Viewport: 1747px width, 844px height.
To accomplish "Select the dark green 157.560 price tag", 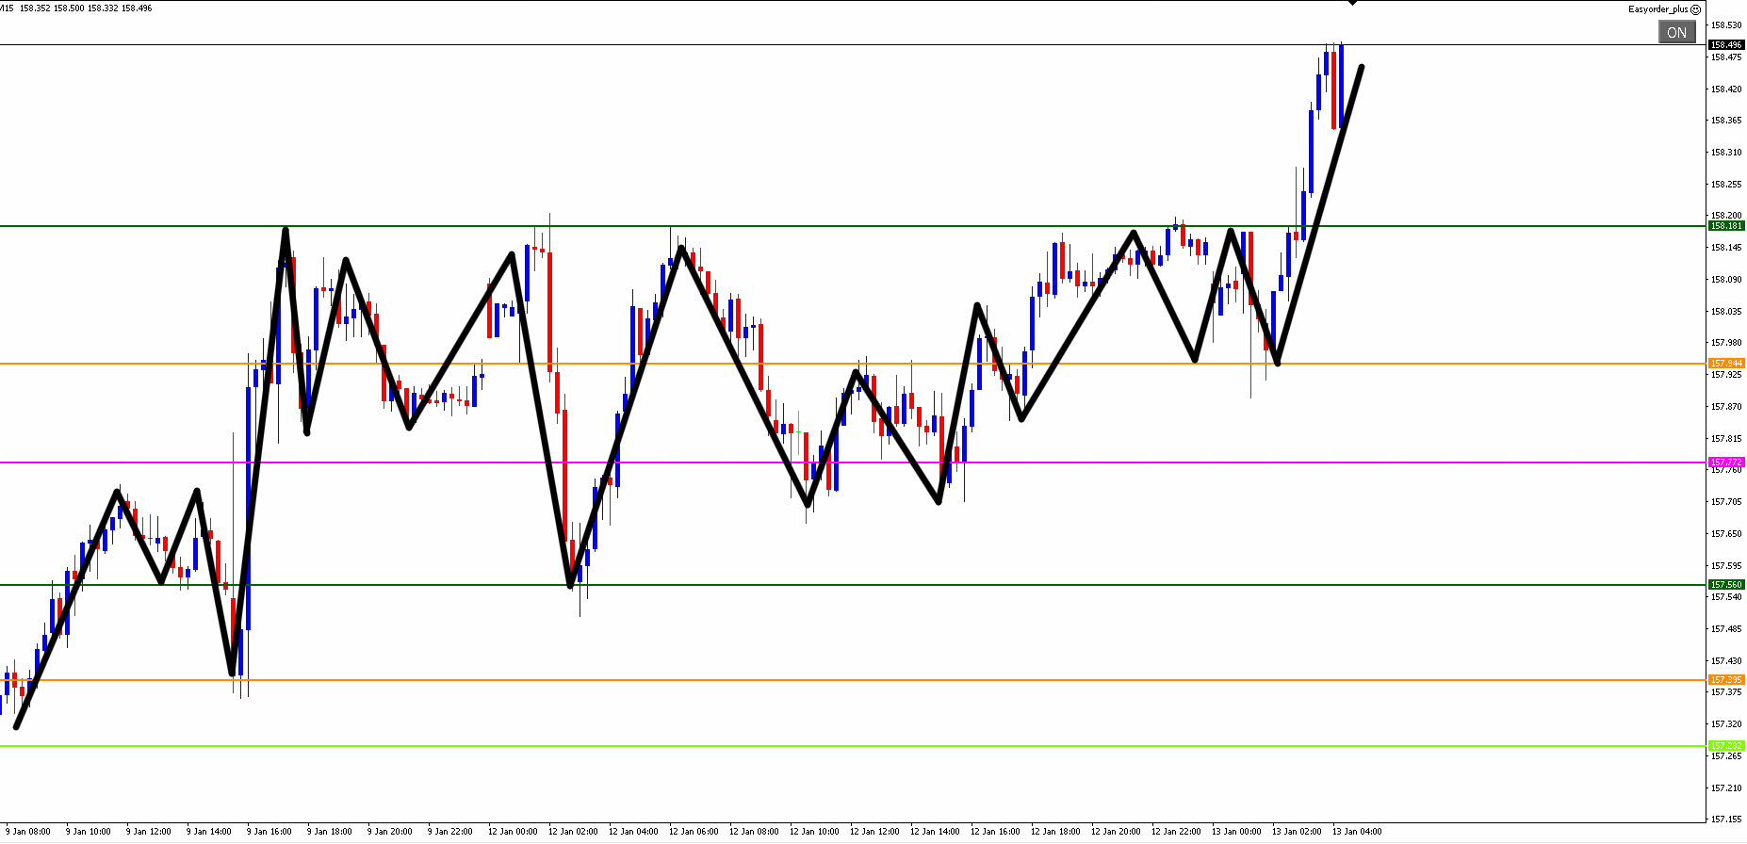I will 1726,585.
